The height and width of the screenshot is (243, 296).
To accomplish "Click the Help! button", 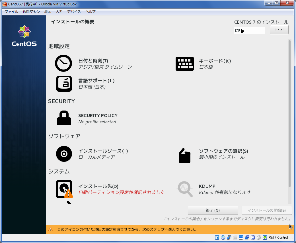I will 279,30.
